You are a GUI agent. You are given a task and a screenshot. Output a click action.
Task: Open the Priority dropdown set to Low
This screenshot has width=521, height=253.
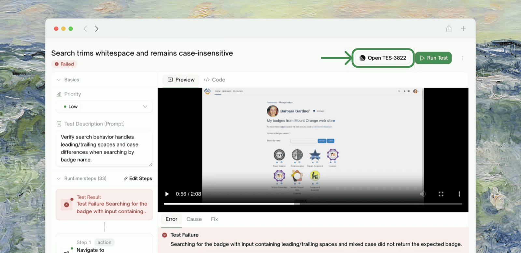point(105,107)
